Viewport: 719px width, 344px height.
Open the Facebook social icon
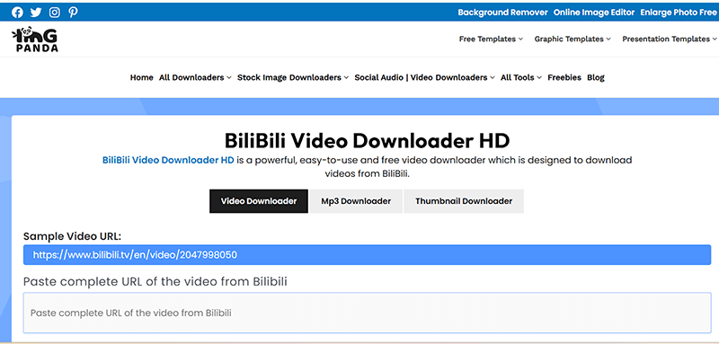(17, 13)
